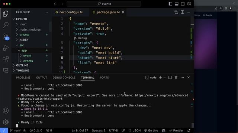The image size is (238, 133).
Task: Toggle bottom panel layout icon
Action: [177, 4]
